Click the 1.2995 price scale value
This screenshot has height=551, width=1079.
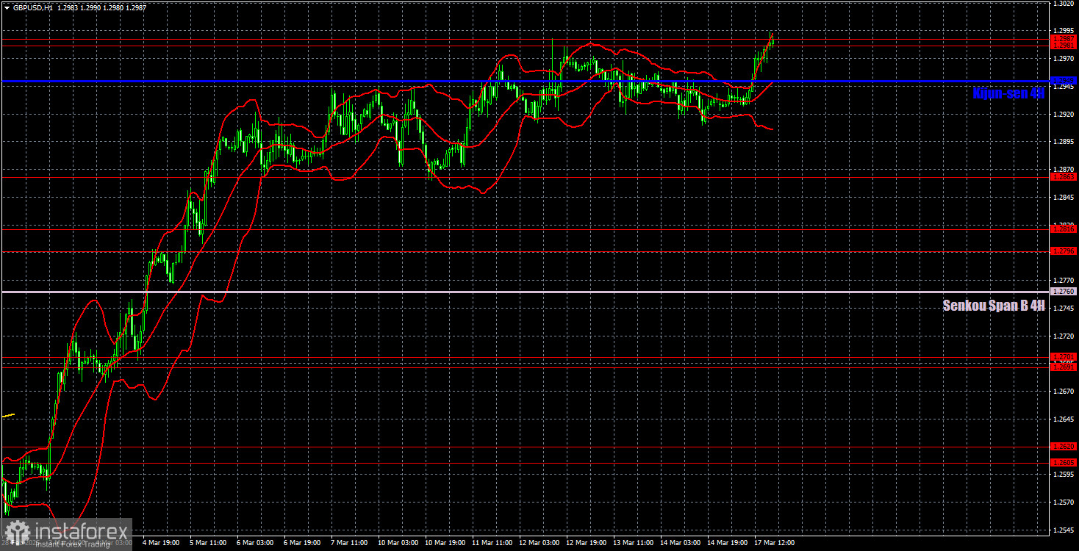pyautogui.click(x=1064, y=31)
